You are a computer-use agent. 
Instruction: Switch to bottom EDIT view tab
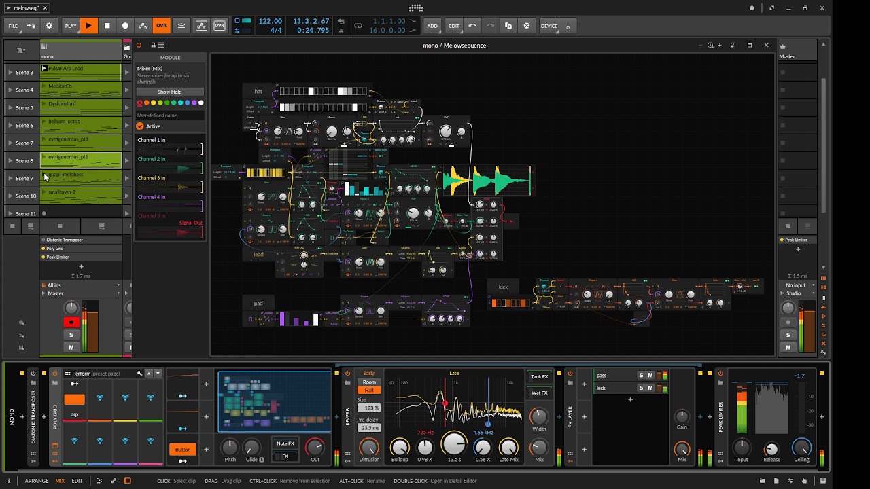pos(77,481)
